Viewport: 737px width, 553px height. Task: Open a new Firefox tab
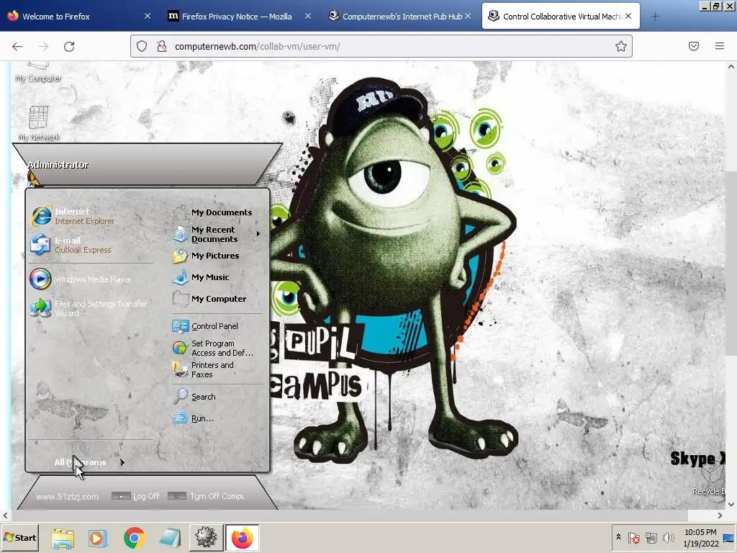(x=655, y=17)
